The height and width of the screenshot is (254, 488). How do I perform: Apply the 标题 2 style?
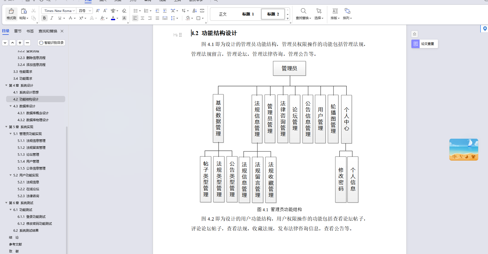click(x=272, y=14)
